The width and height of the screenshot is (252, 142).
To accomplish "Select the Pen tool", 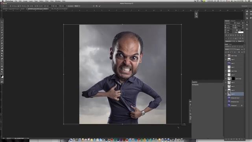I will (x=2, y=59).
